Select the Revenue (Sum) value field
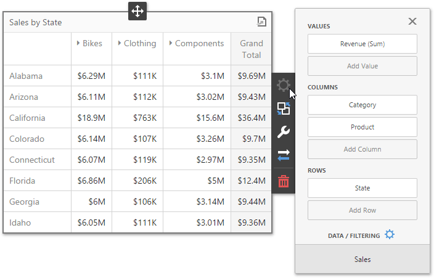434x278 pixels. coord(362,44)
